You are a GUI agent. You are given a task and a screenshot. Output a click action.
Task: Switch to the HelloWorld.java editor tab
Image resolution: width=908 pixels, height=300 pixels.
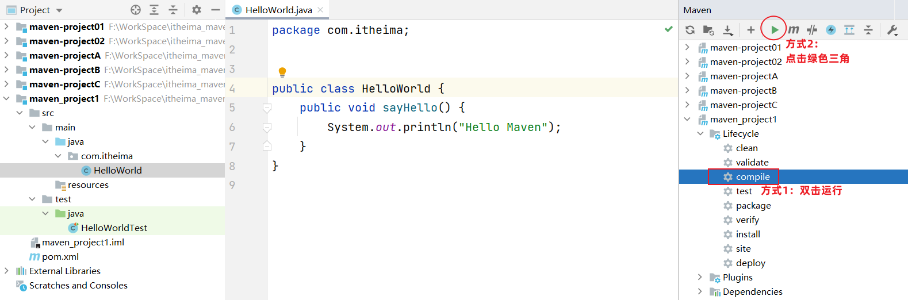[x=278, y=10]
